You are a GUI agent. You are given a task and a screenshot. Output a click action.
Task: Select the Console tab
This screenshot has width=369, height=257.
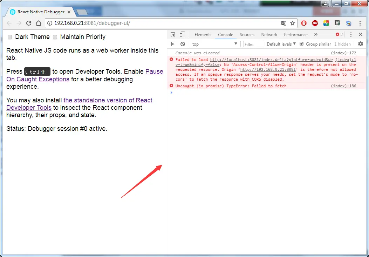(x=225, y=35)
